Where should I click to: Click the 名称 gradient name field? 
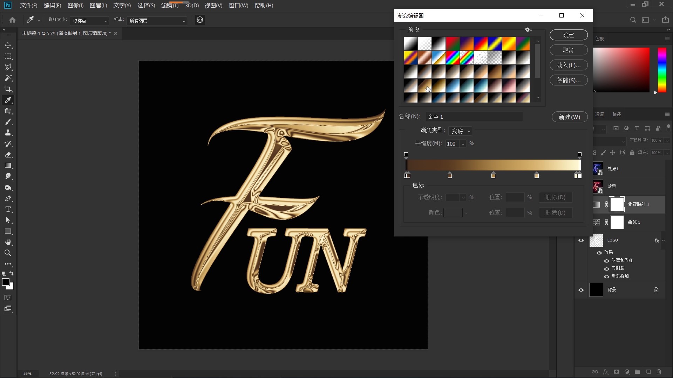pos(474,117)
